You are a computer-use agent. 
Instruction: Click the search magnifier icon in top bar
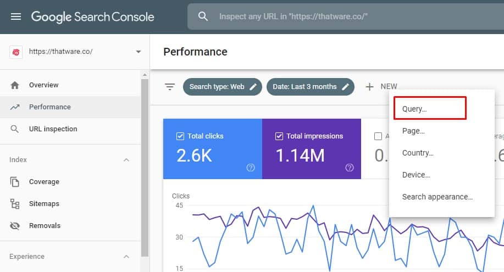[203, 16]
